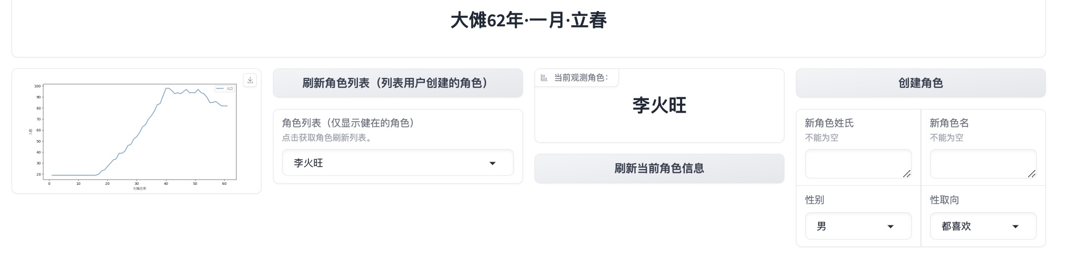The width and height of the screenshot is (1067, 257).
Task: Open the 性别 dropdown set to 男
Action: [x=858, y=226]
